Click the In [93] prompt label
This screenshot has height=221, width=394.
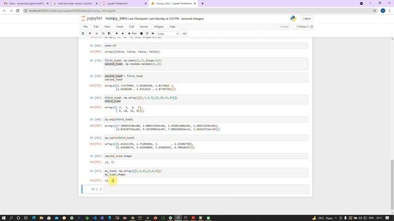coord(96,138)
